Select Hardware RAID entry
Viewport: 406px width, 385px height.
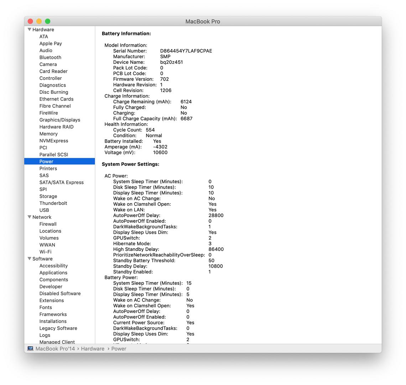coord(56,127)
